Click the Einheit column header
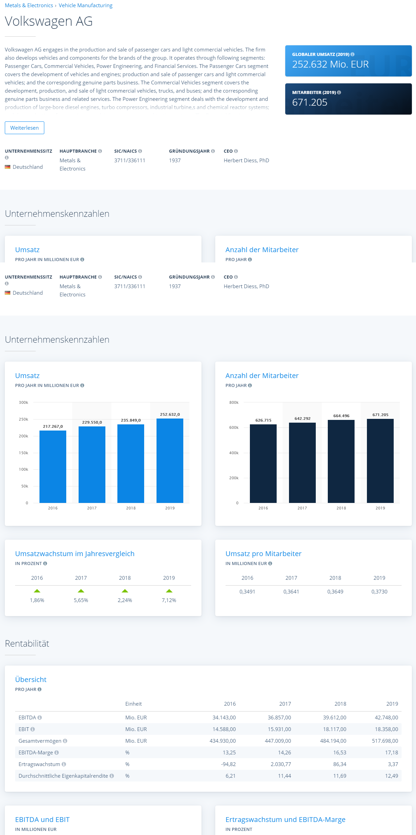The height and width of the screenshot is (835, 416). click(x=134, y=704)
